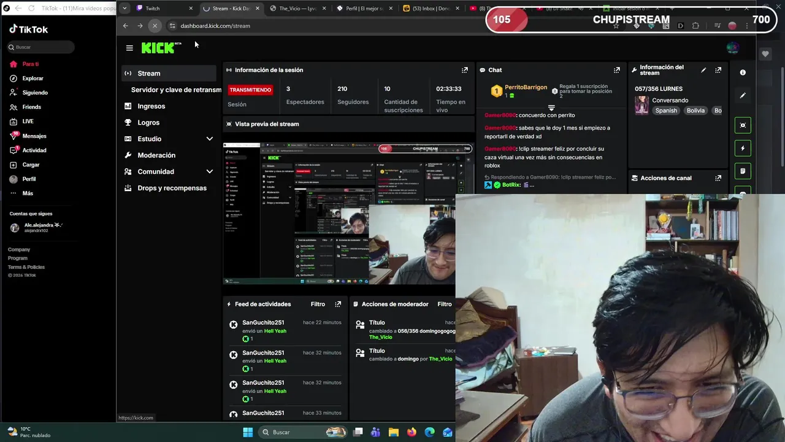Viewport: 785px width, 442px height.
Task: Open TikTok Terms & Policies link
Action: click(x=26, y=267)
